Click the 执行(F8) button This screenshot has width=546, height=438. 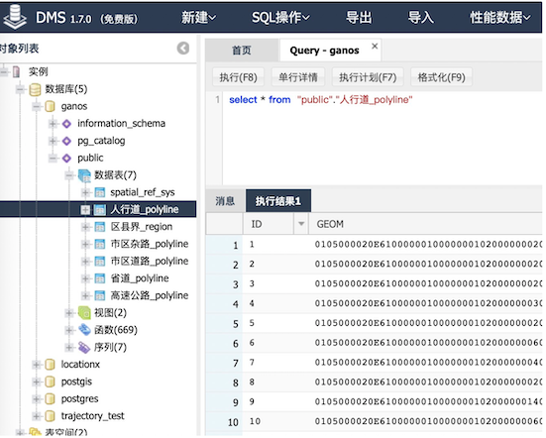(x=238, y=77)
